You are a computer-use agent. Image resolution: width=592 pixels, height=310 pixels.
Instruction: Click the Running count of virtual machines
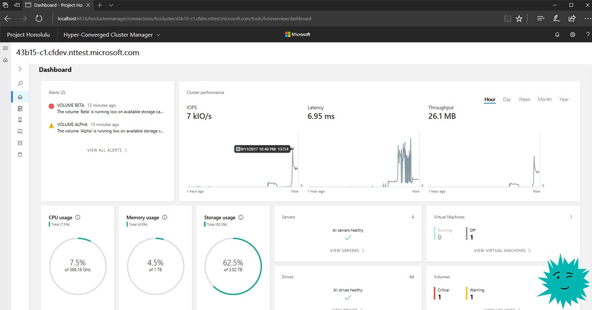click(440, 237)
